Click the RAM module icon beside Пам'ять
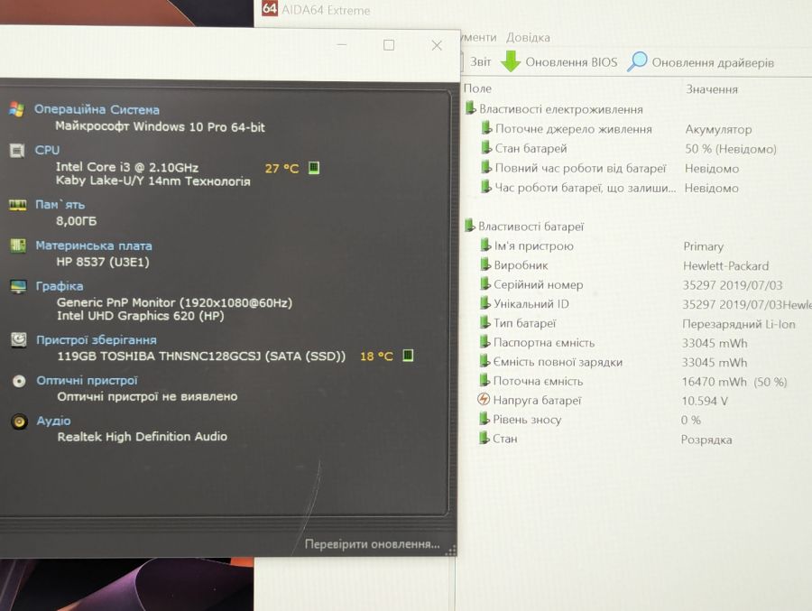The width and height of the screenshot is (812, 611). point(18,205)
